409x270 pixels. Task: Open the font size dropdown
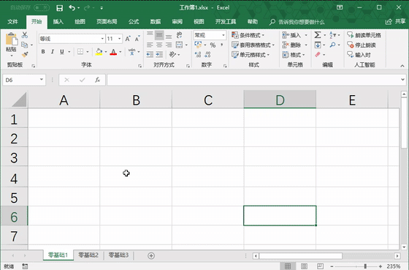120,39
